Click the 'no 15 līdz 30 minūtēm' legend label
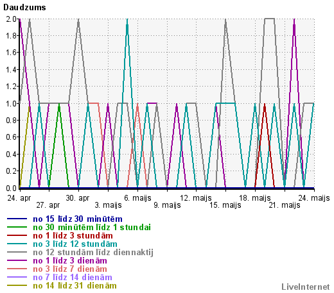334x293 pixels. click(x=78, y=219)
